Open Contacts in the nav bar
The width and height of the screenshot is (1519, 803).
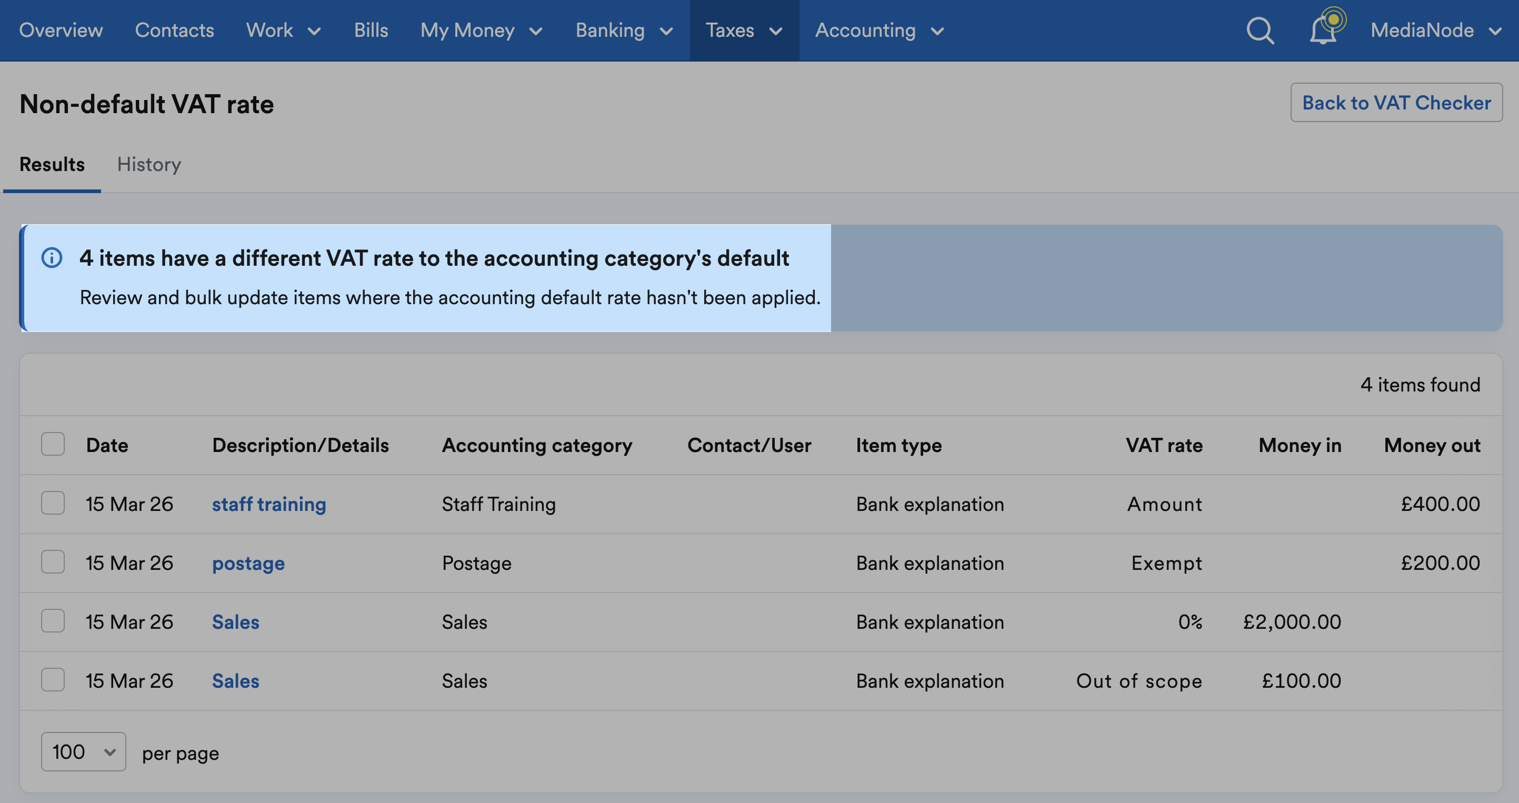(x=175, y=30)
